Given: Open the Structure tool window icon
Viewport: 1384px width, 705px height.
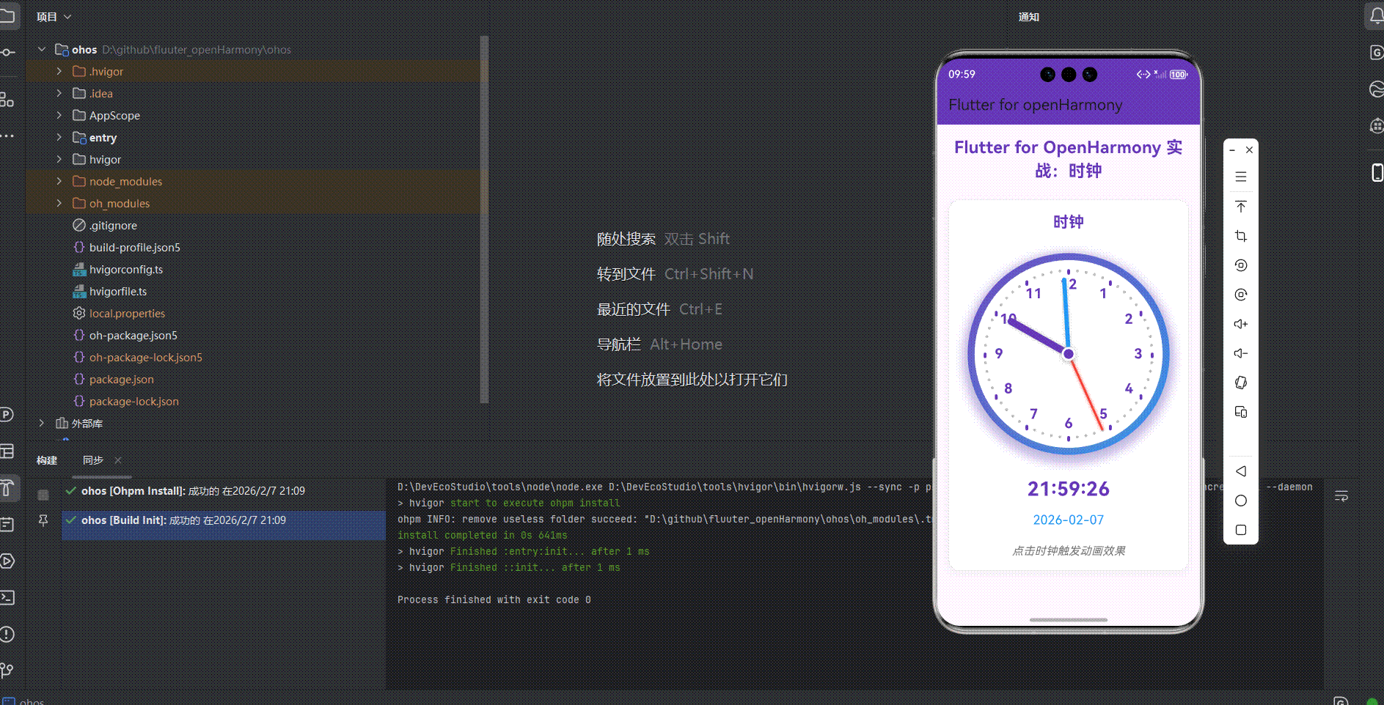Looking at the screenshot, I should (x=7, y=99).
